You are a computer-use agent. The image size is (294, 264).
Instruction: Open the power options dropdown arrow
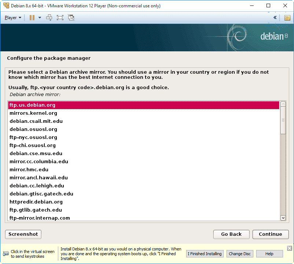point(40,18)
